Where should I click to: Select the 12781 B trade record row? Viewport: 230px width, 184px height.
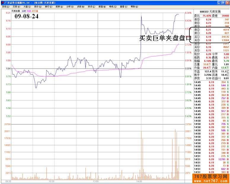(x=212, y=159)
